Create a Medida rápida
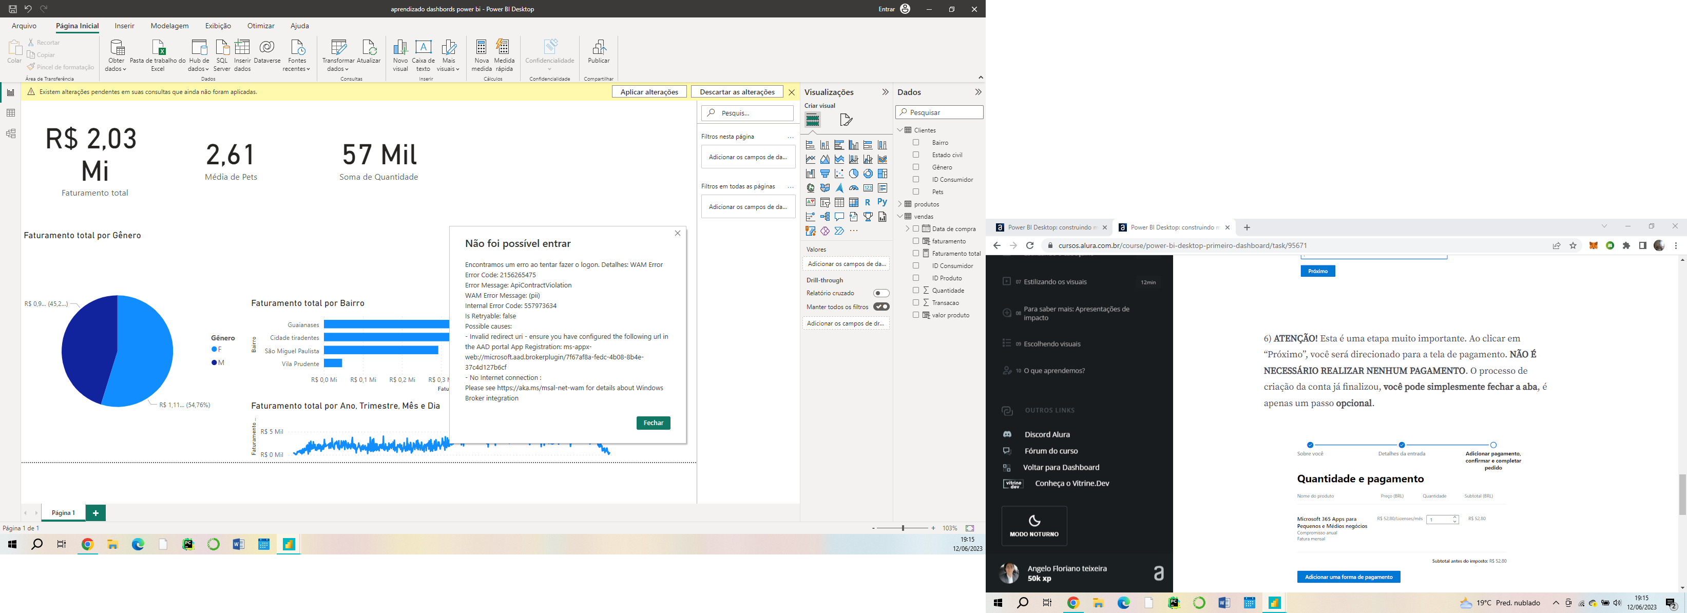The image size is (1687, 613). (504, 55)
